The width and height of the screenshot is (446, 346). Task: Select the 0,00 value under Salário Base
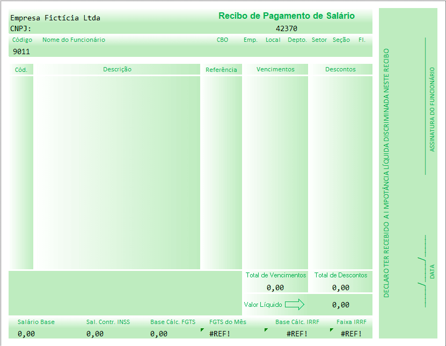tap(26, 334)
